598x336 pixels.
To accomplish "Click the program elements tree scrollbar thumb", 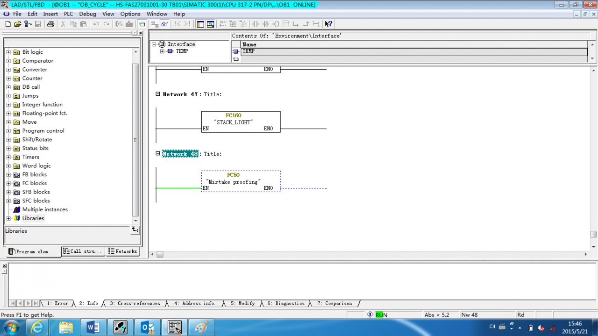I will [136, 139].
